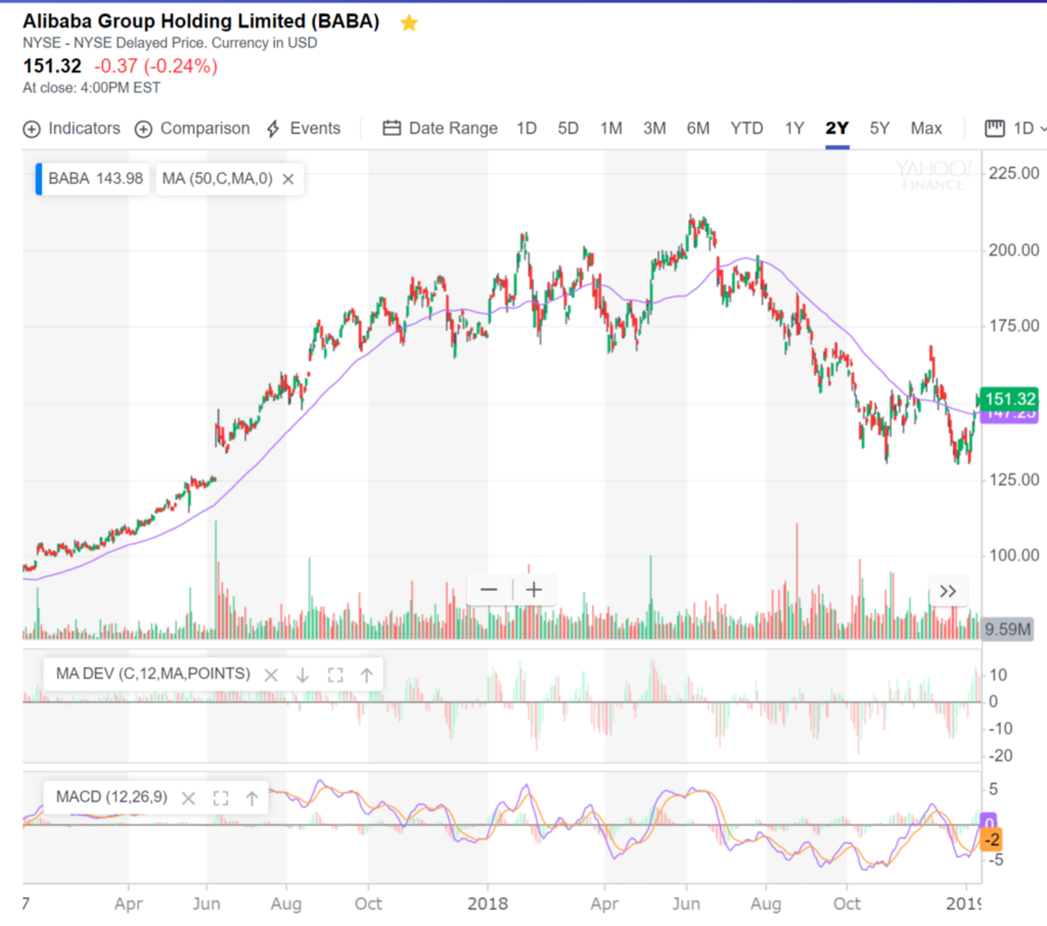This screenshot has width=1047, height=926.
Task: Click the ruler interval icon
Action: pos(995,128)
